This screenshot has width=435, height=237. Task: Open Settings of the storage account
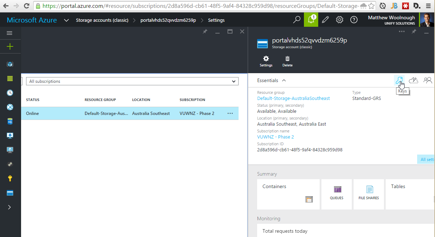coord(266,61)
